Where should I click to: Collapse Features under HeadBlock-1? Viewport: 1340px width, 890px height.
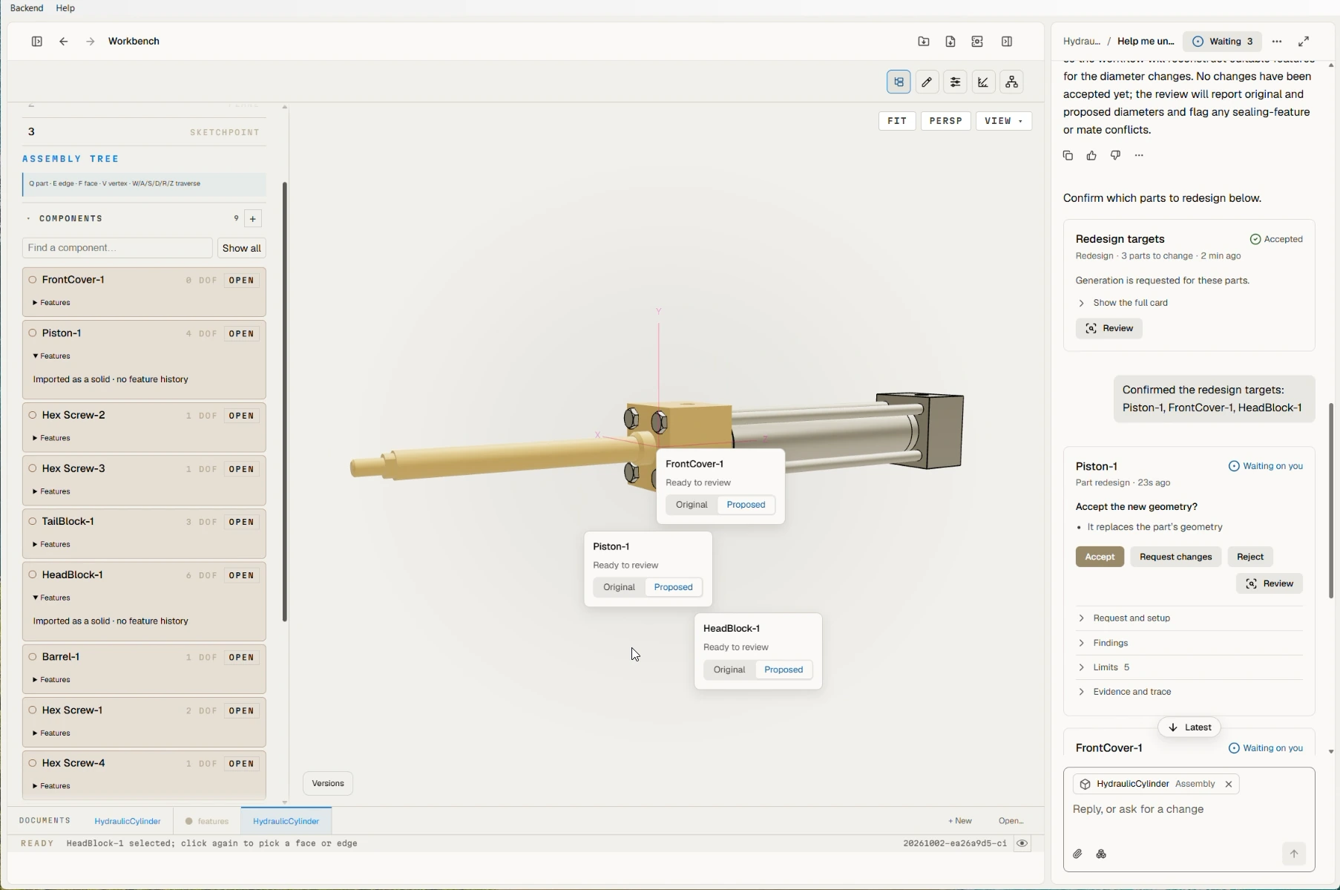[x=52, y=598]
